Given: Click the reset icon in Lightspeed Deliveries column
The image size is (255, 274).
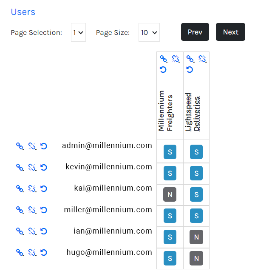Looking at the screenshot, I should point(190,70).
